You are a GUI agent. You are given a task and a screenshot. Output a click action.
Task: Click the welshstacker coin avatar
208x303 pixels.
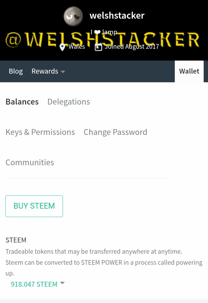pos(73,16)
